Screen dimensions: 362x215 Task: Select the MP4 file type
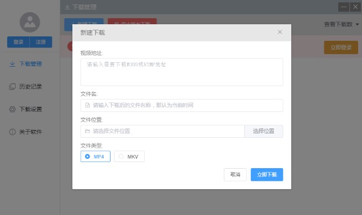[x=96, y=157]
